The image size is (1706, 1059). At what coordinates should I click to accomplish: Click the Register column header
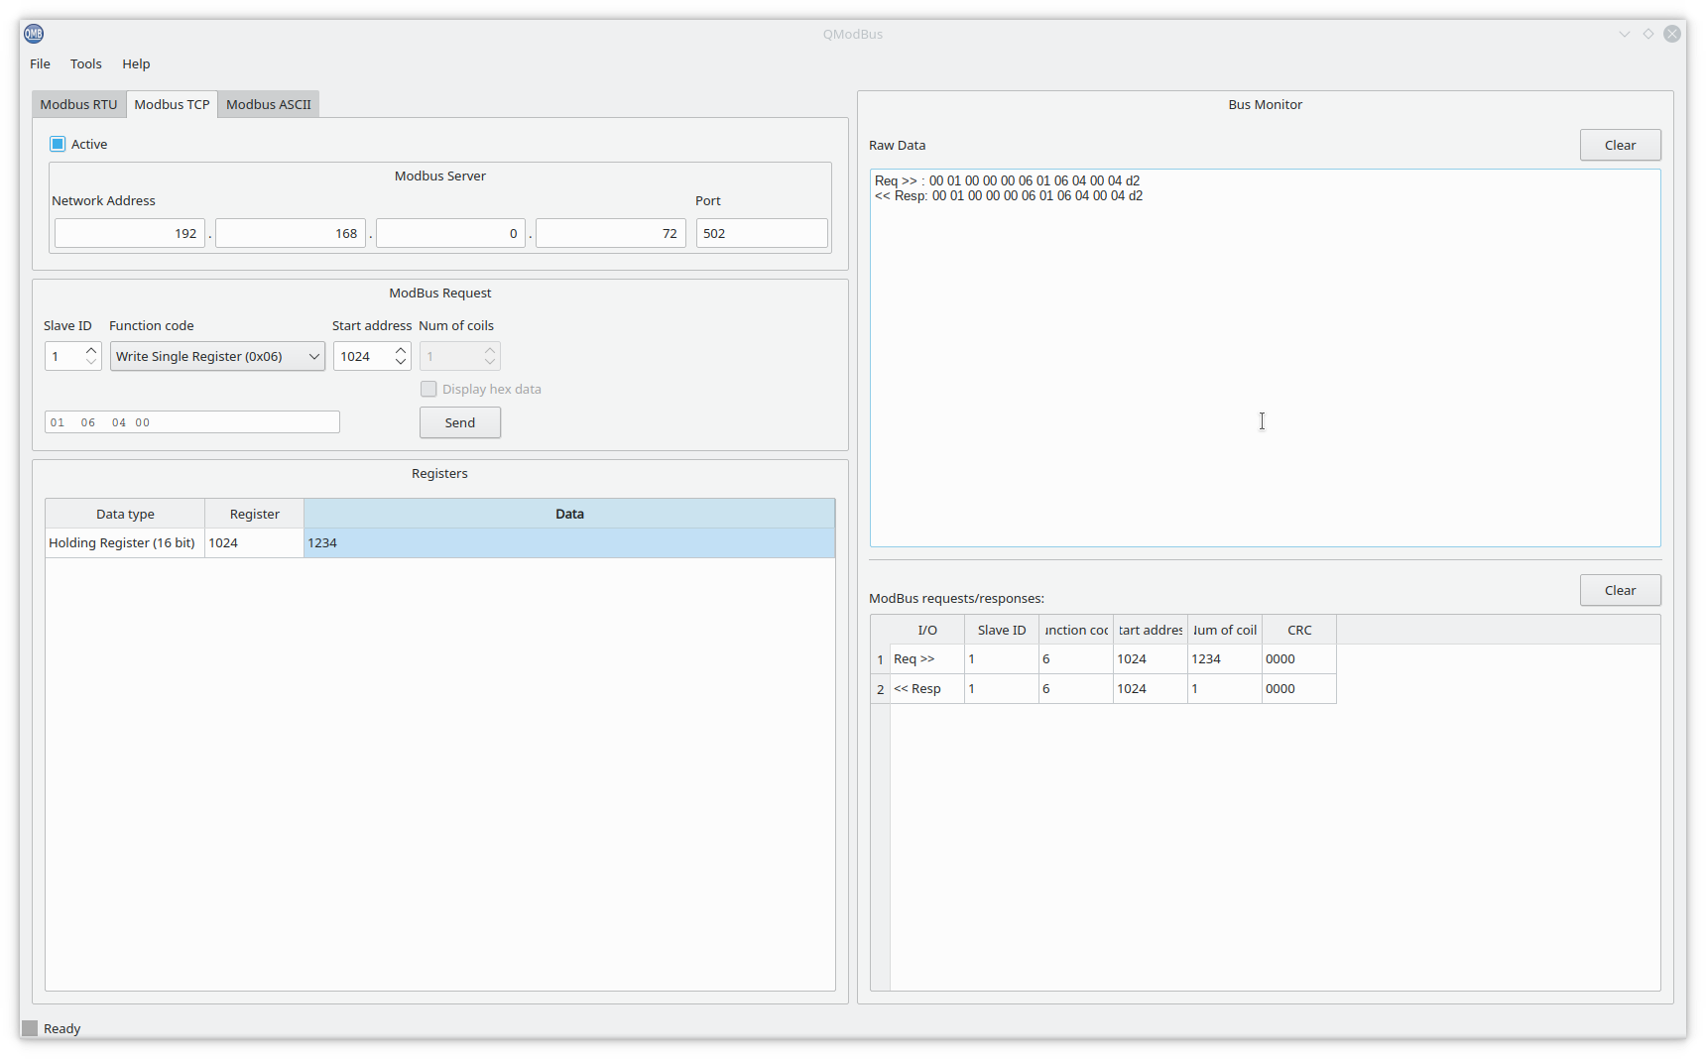point(254,514)
